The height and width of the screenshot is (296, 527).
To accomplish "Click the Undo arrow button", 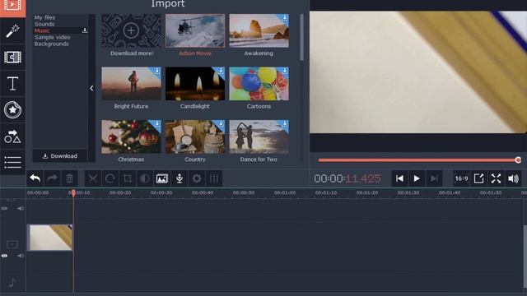I will click(x=35, y=178).
